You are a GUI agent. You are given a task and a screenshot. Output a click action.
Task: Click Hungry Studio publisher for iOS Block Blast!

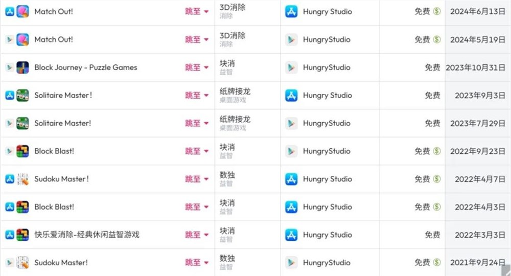tap(327, 207)
